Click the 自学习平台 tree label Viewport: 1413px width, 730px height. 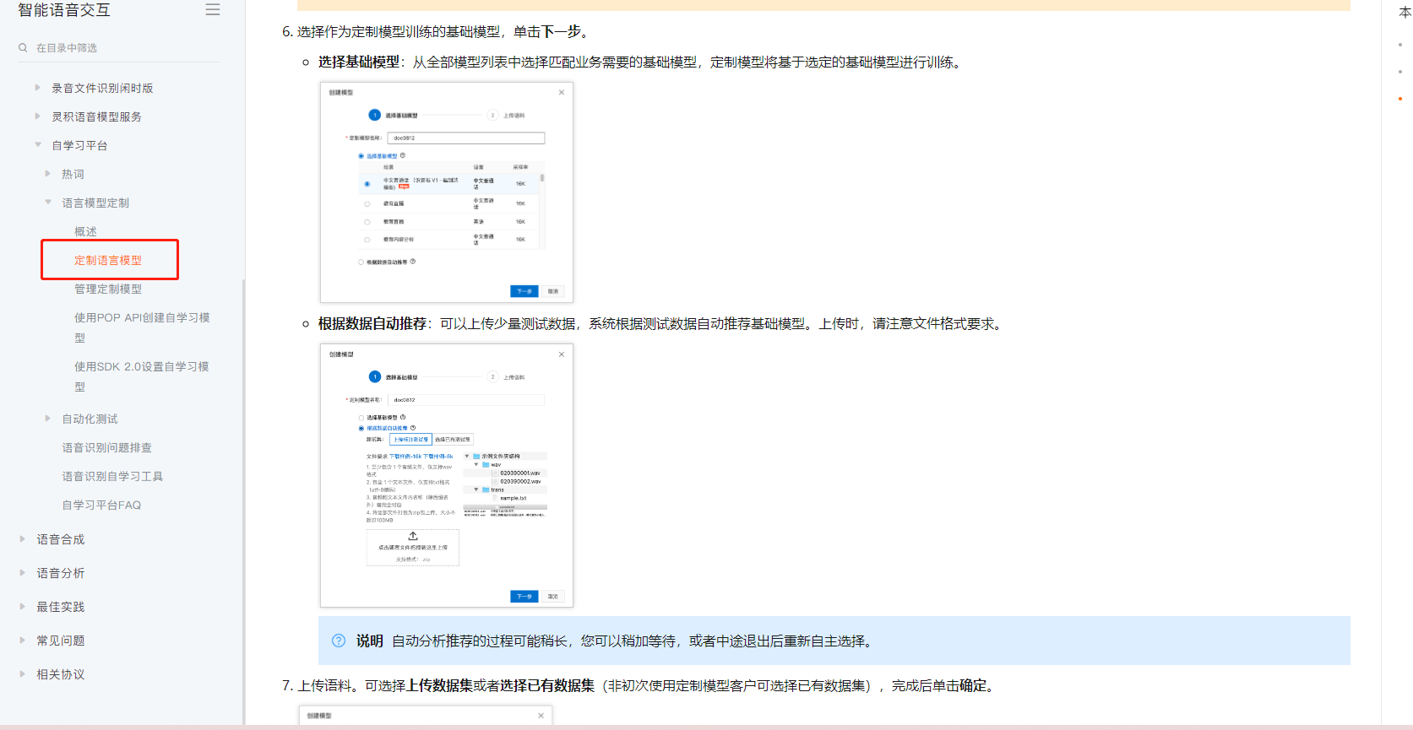(x=79, y=145)
